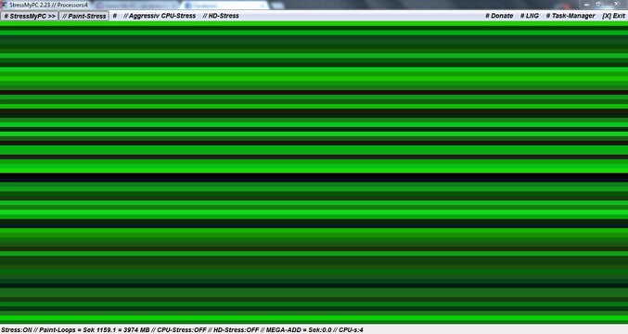The height and width of the screenshot is (334, 628).
Task: Click [X] Exit in the toolbar
Action: click(613, 16)
